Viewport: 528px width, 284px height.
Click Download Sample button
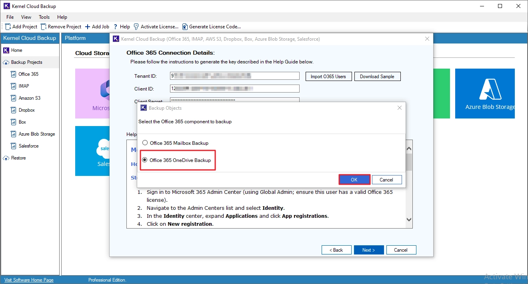pos(377,76)
